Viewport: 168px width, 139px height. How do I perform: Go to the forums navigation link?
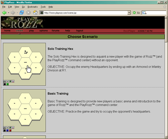click(x=55, y=31)
